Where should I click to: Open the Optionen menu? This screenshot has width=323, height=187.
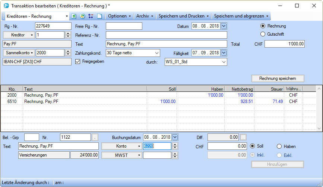[119, 16]
